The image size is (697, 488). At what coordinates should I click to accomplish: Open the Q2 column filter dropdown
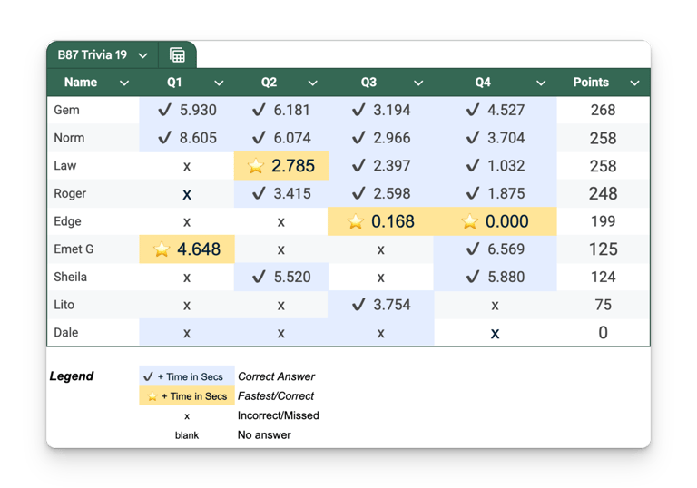313,83
